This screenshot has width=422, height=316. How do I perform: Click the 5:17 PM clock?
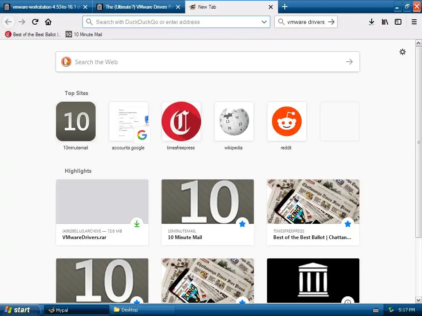407,310
